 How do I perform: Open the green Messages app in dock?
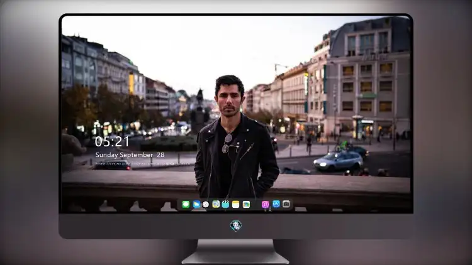pos(186,205)
